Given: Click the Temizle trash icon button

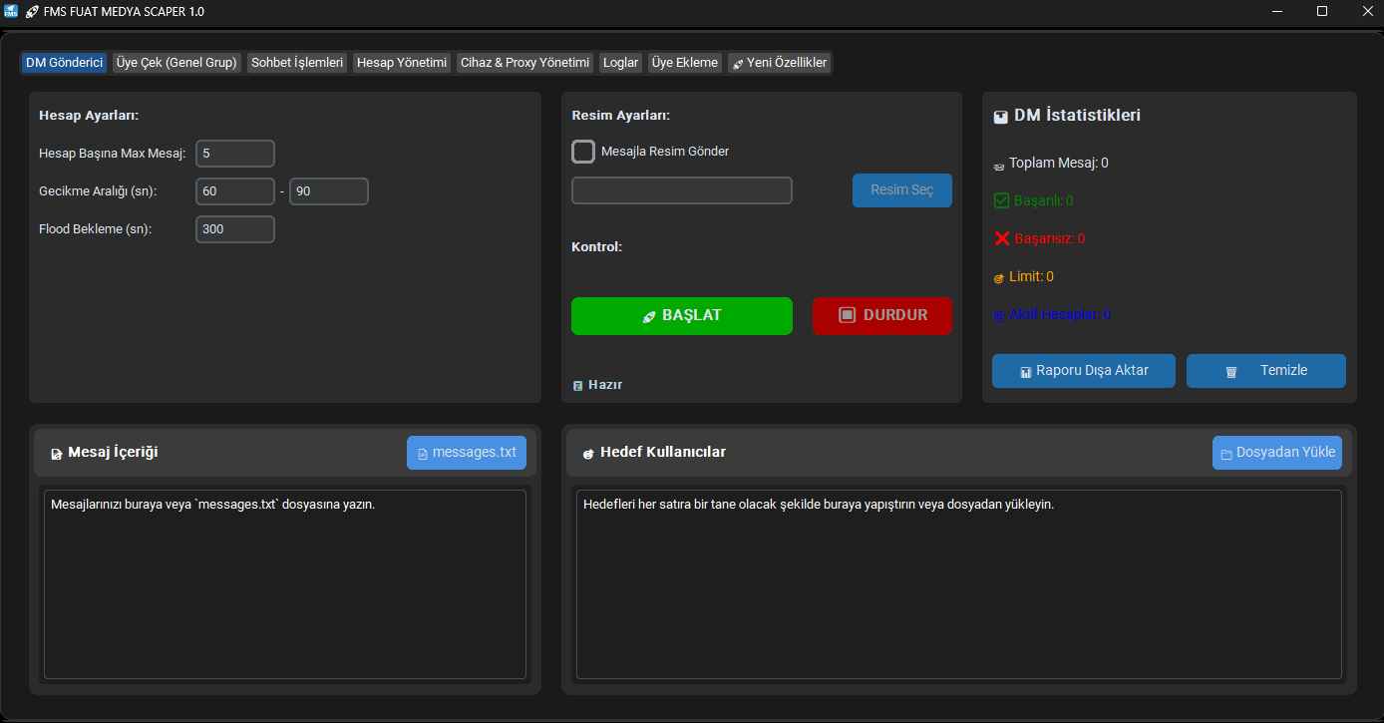Looking at the screenshot, I should tap(1265, 371).
